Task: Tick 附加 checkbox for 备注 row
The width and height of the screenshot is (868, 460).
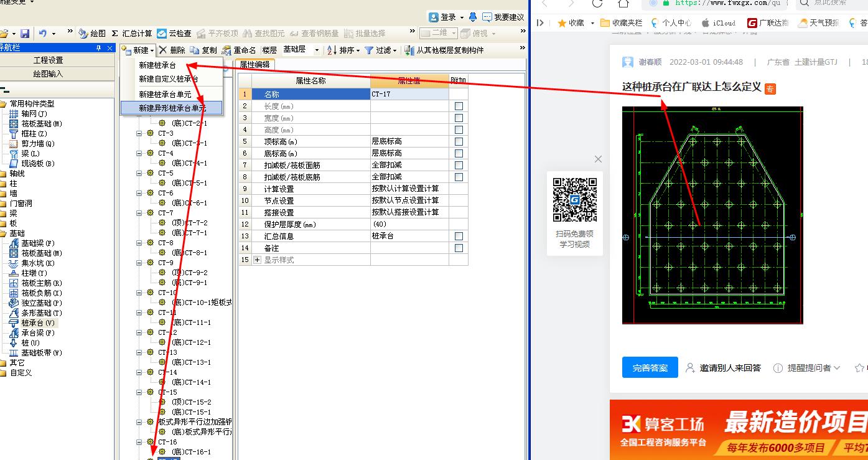Action: tap(459, 248)
